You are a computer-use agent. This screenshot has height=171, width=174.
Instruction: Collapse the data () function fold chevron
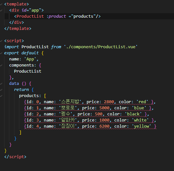(1, 84)
